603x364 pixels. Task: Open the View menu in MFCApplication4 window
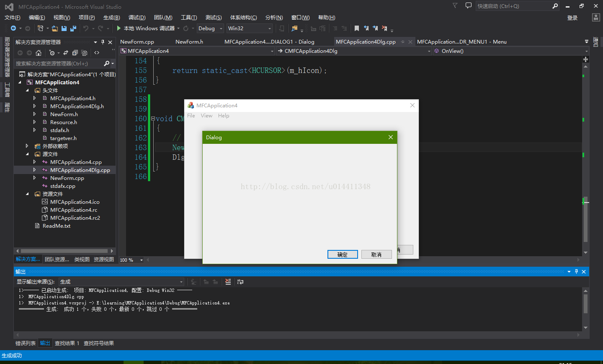[206, 116]
